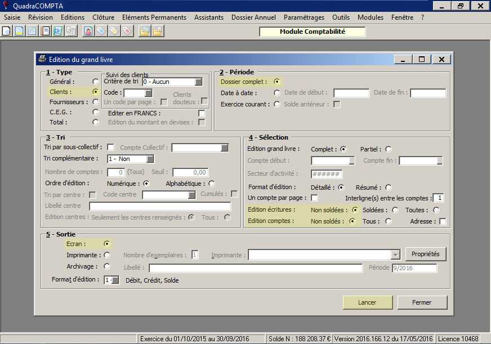Click the Lancer button
Image resolution: width=491 pixels, height=344 pixels.
click(367, 302)
